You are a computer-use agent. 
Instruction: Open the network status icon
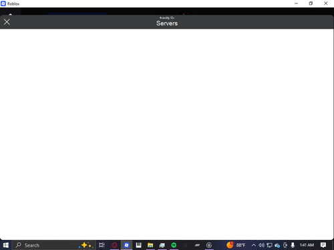coord(269,245)
